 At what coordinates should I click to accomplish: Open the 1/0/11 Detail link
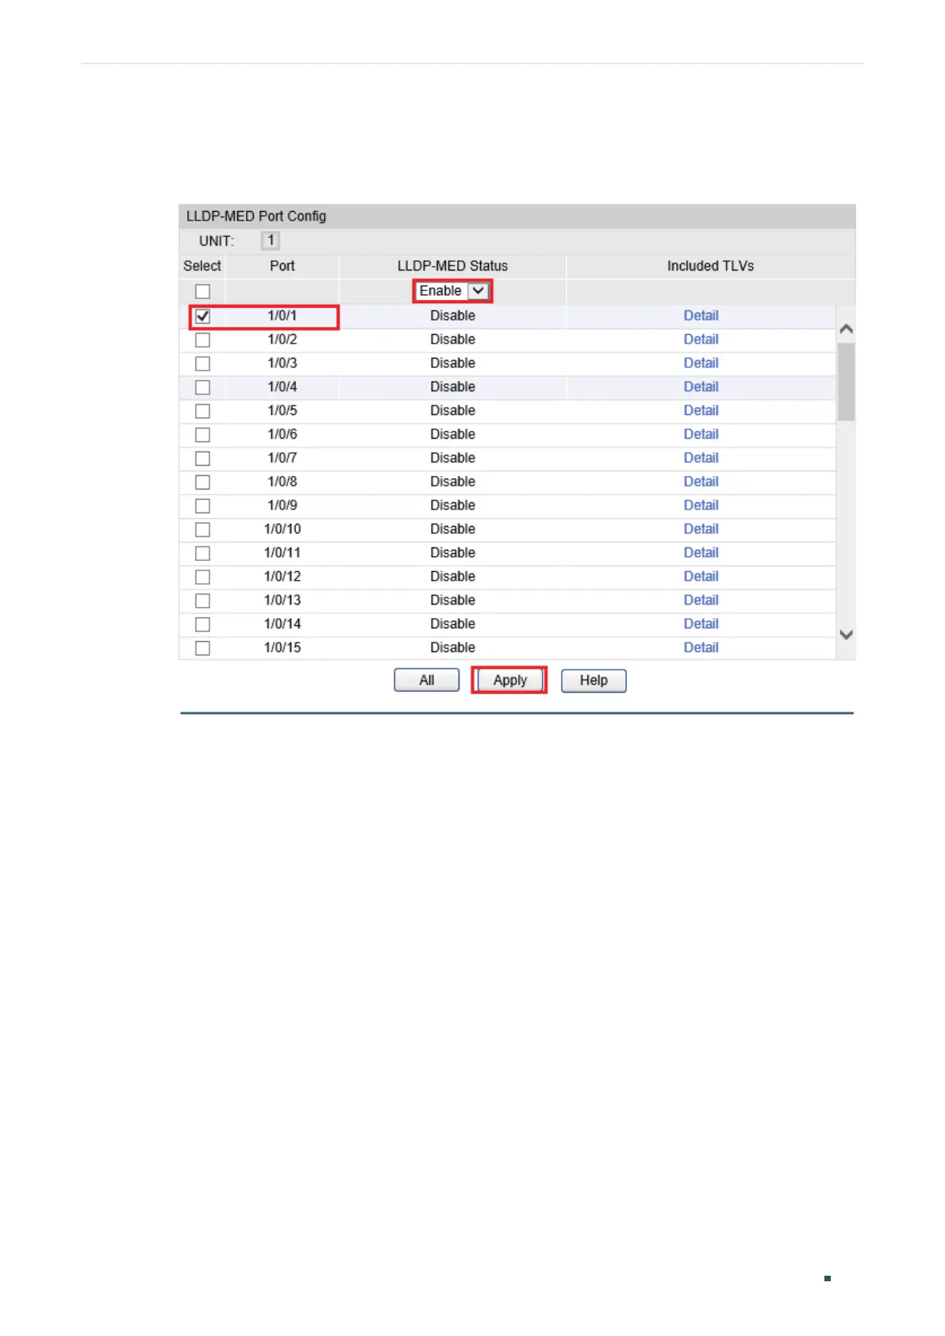point(701,553)
